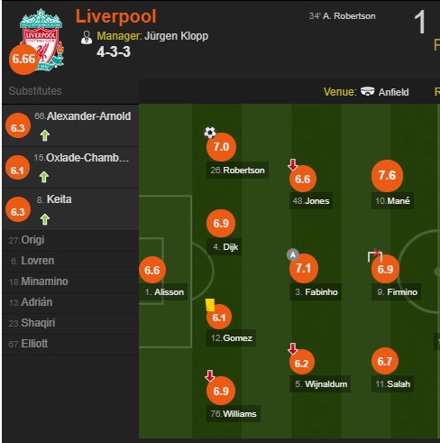This screenshot has height=443, width=440.
Task: Click the yellow card icon on Gomez
Action: (210, 304)
